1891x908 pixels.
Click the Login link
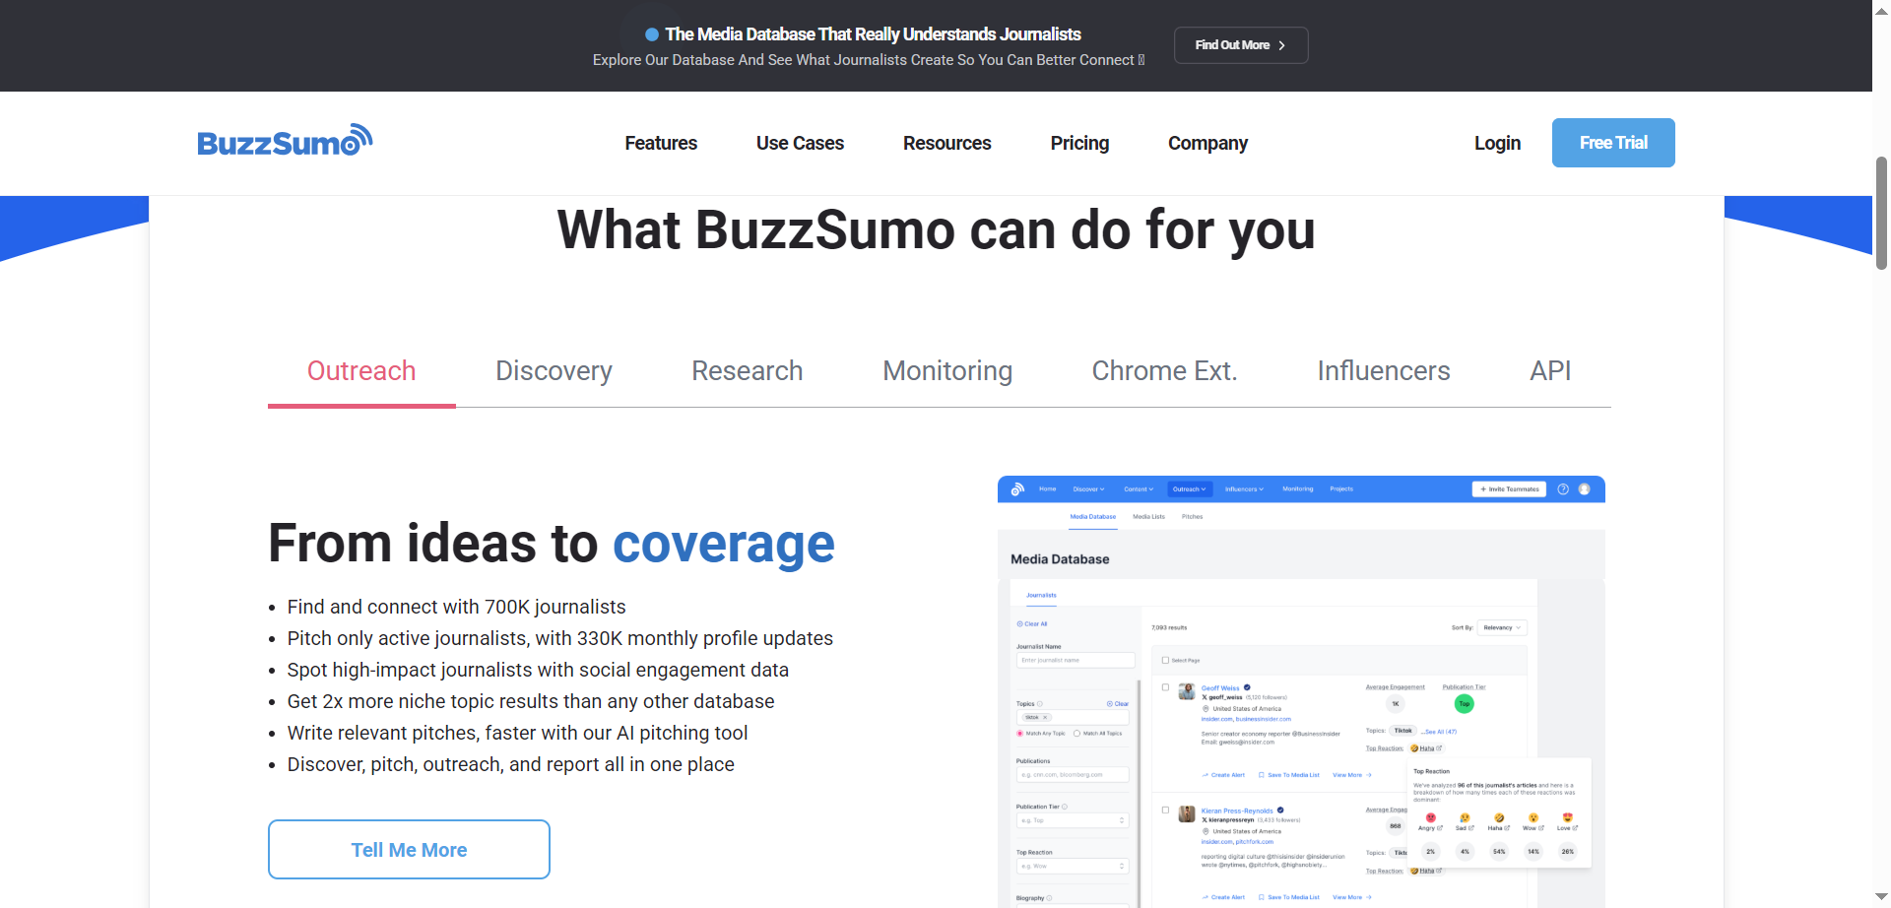pos(1497,143)
